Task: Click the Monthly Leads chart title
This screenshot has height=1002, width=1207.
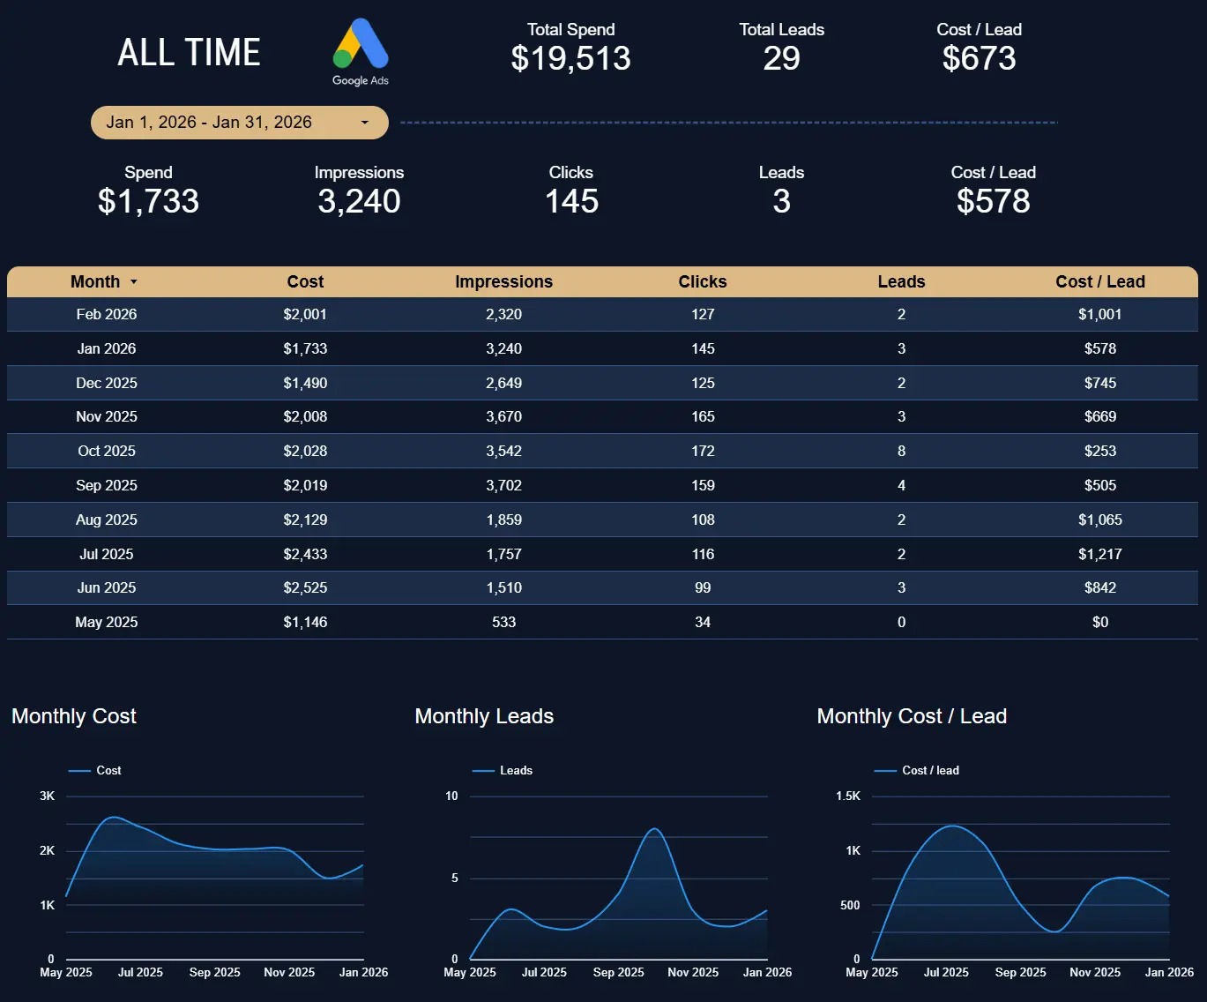Action: 484,716
